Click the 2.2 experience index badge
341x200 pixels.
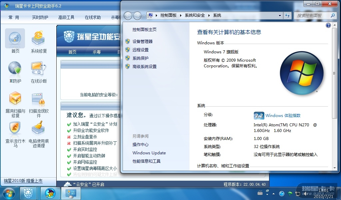259,116
